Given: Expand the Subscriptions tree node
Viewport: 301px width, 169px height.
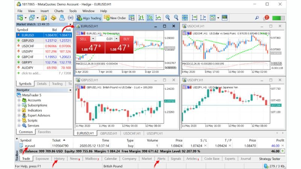Looking at the screenshot, I should (19, 105).
